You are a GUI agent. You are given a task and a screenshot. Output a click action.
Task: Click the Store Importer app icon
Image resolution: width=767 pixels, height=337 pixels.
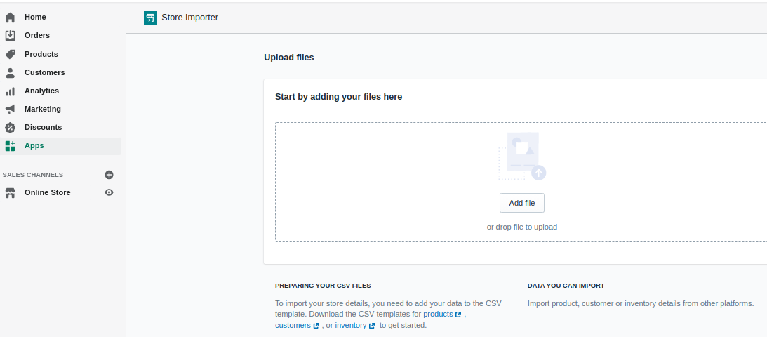[x=150, y=18]
